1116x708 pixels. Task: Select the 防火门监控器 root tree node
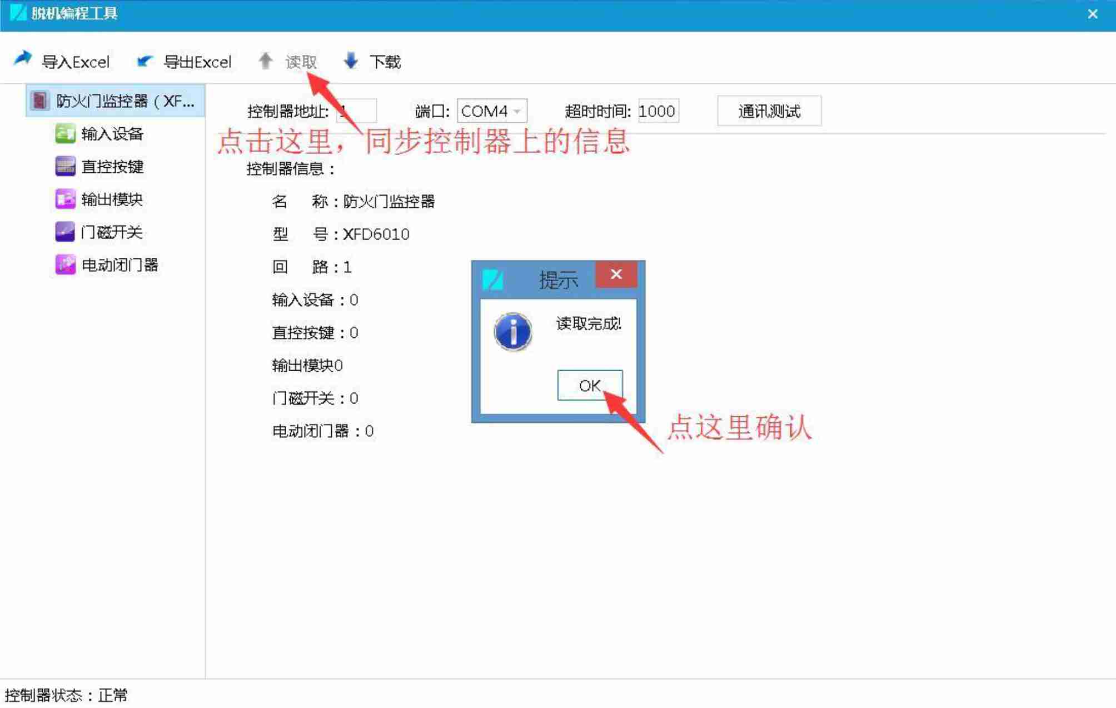tap(124, 101)
